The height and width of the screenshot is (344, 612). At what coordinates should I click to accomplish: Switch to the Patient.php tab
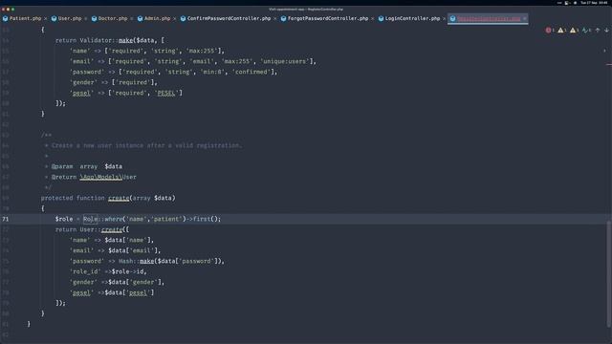click(x=25, y=18)
